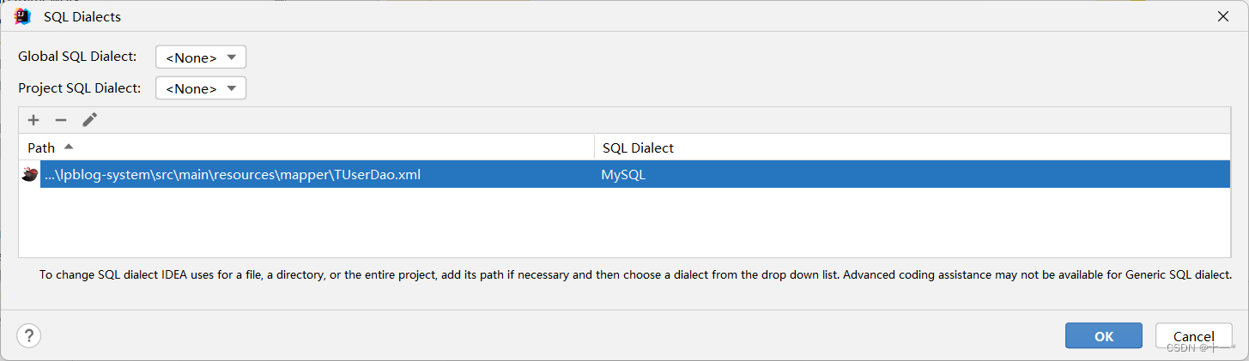The width and height of the screenshot is (1249, 361).
Task: Click the pencil edit icon
Action: [x=89, y=120]
